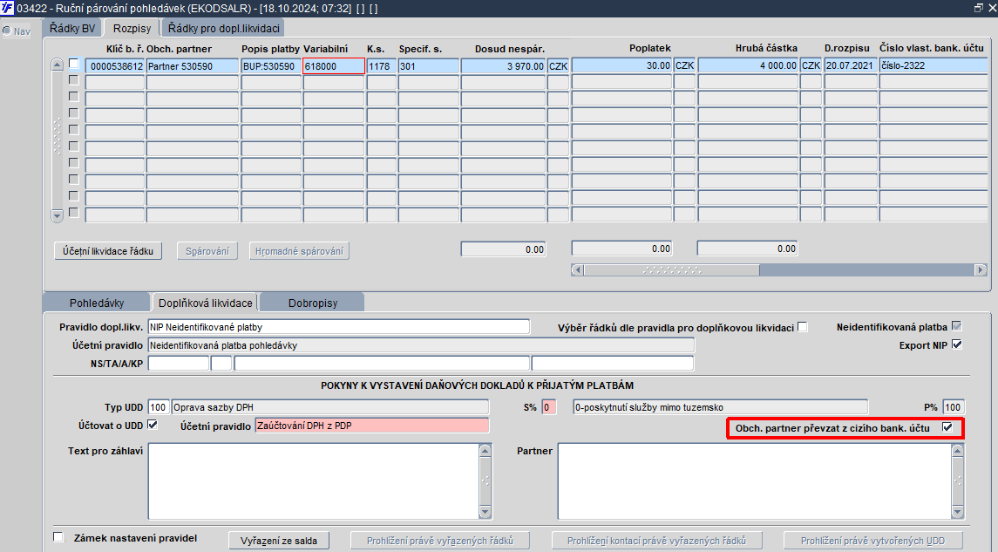Viewport: 998px width, 552px height.
Task: Toggle Obch. partner převzat z cizího checkbox
Action: coord(947,427)
